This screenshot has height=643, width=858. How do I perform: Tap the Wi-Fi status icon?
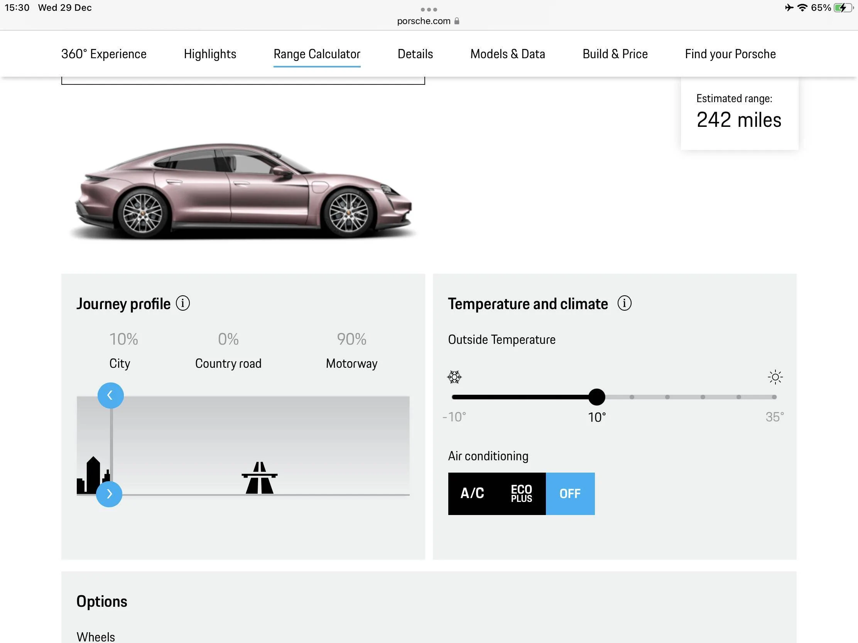tap(802, 8)
